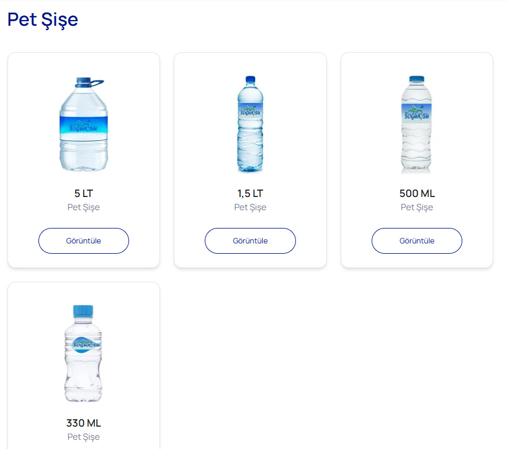Click Pet Şişe label under 330 ML
The height and width of the screenshot is (449, 507).
(83, 437)
